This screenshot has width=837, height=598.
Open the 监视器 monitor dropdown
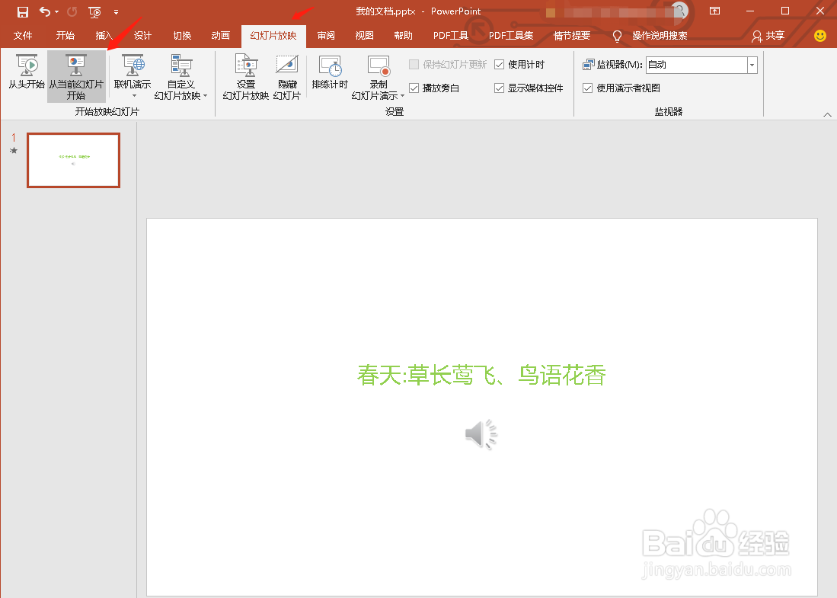(x=751, y=65)
